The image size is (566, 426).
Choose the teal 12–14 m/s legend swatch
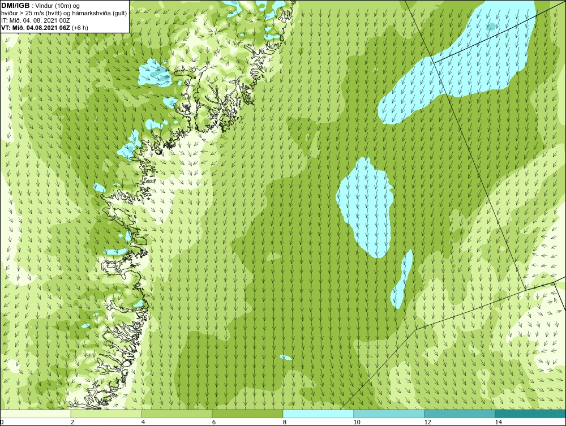[x=460, y=414]
